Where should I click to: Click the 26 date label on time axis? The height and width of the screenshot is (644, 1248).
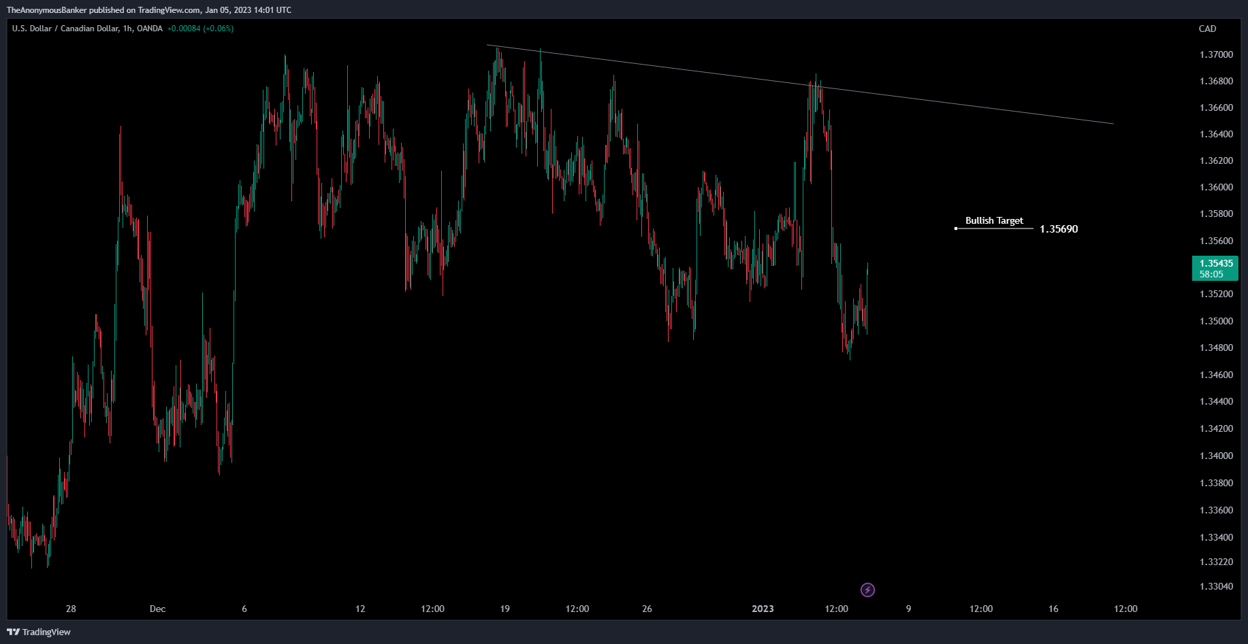pos(647,609)
